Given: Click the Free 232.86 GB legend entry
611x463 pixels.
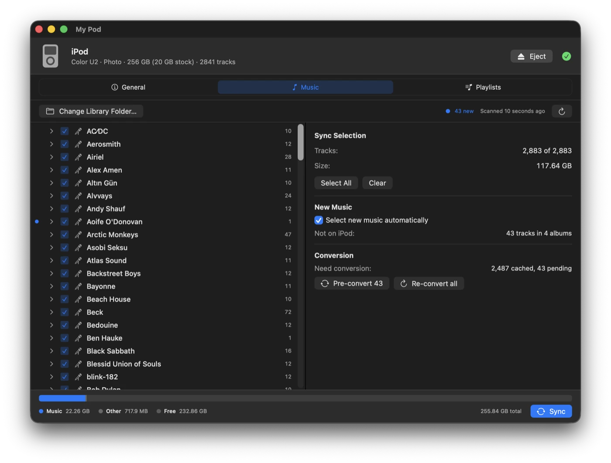Looking at the screenshot, I should [182, 411].
